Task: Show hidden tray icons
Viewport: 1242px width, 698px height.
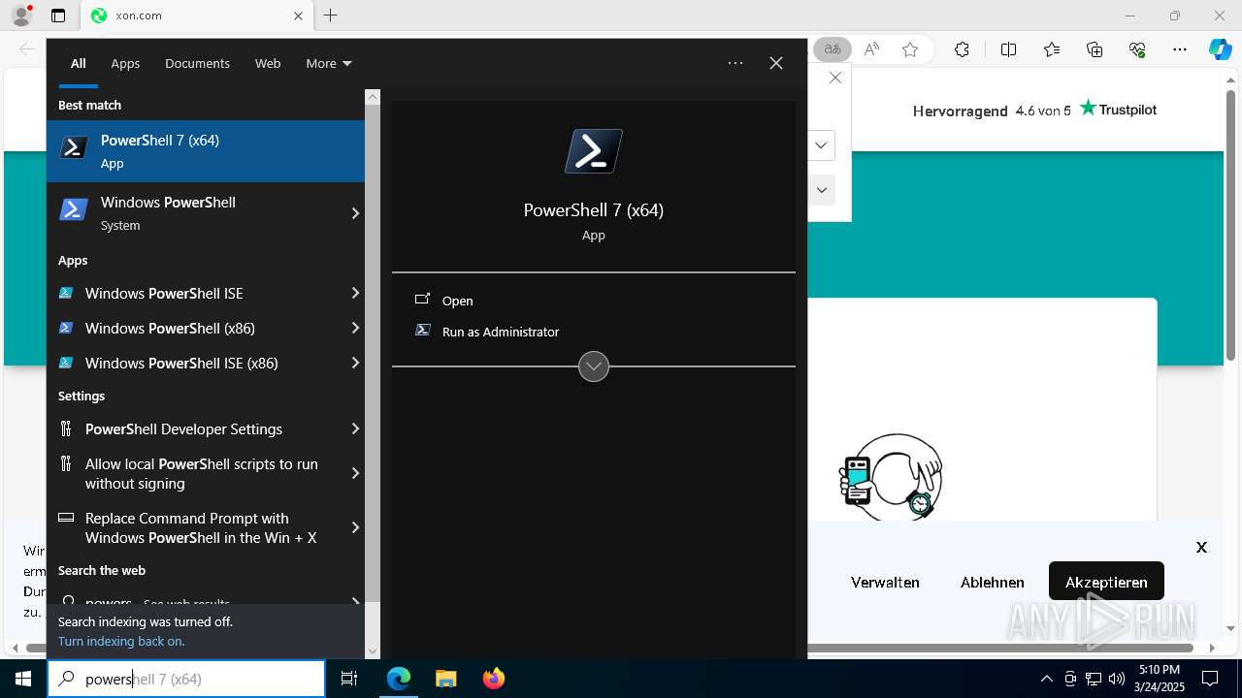Action: pos(1046,679)
